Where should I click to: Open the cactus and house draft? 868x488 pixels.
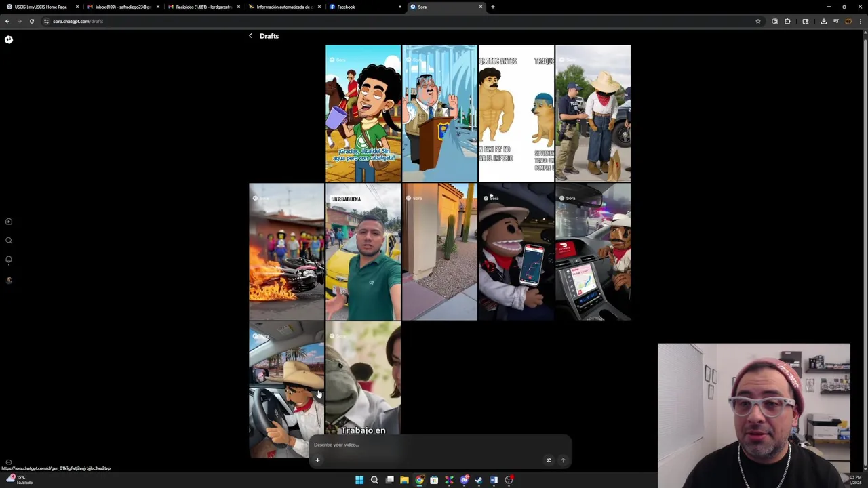click(439, 251)
